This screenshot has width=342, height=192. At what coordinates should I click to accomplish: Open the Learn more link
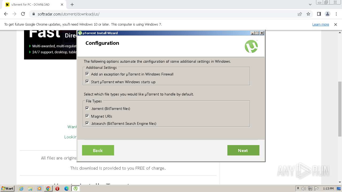pos(321,25)
